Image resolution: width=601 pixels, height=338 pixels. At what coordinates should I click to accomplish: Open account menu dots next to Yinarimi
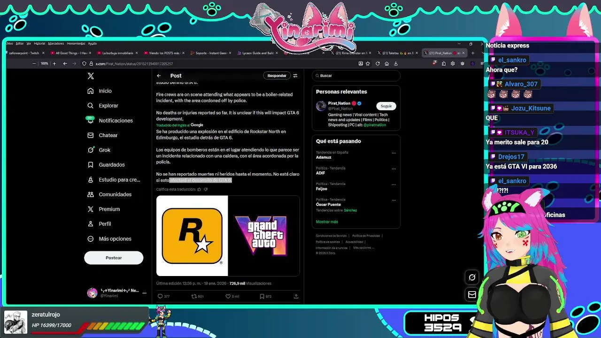point(144,293)
